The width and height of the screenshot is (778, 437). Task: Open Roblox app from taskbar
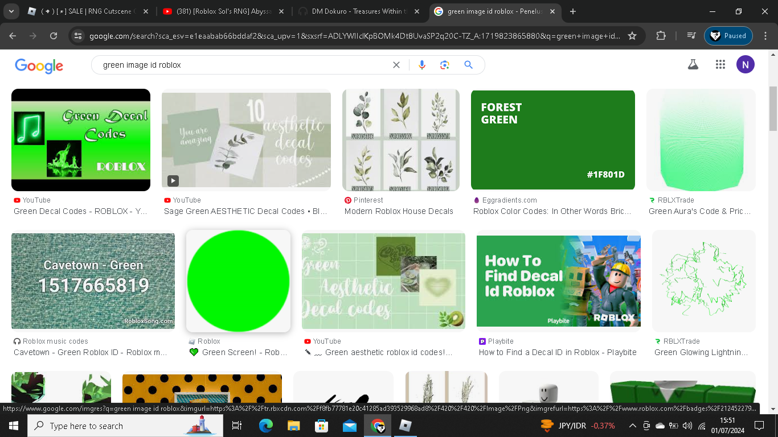(406, 426)
